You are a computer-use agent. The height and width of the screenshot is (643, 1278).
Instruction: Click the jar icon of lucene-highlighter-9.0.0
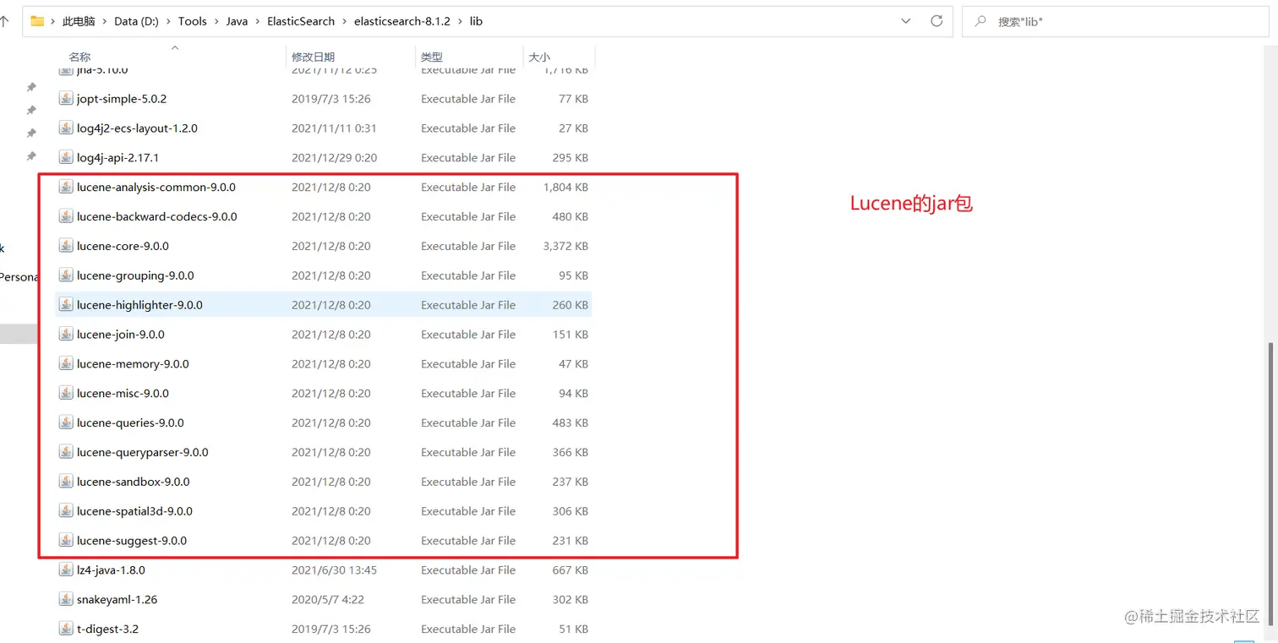[66, 305]
